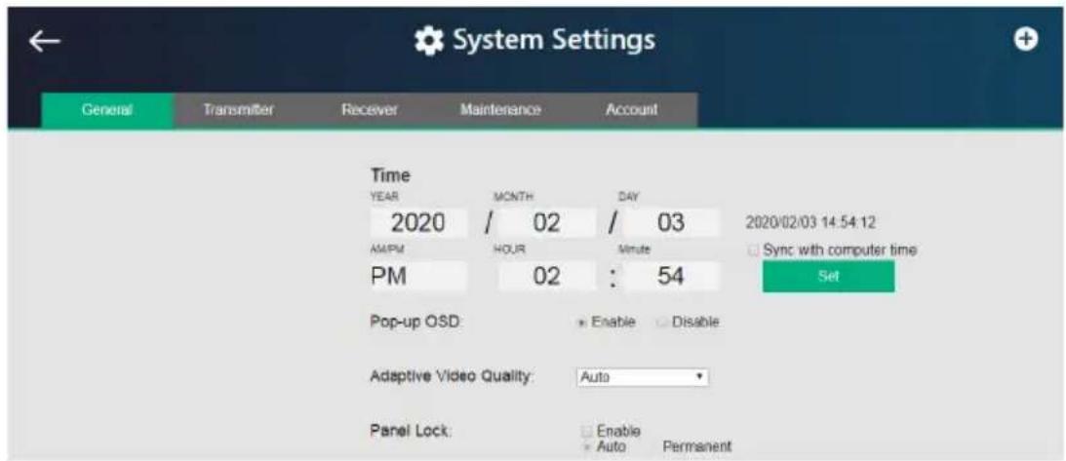Viewport: 1066px width, 461px height.
Task: Click the green Set button
Action: tap(828, 277)
